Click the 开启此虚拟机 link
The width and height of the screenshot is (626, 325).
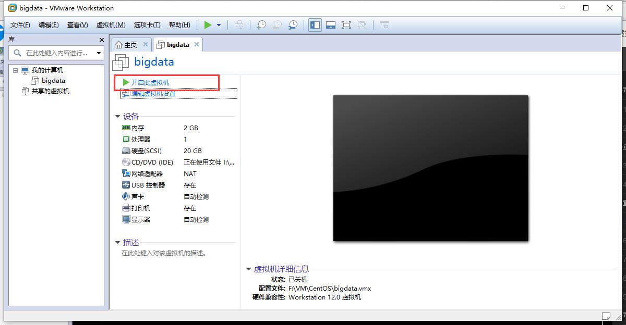[150, 82]
